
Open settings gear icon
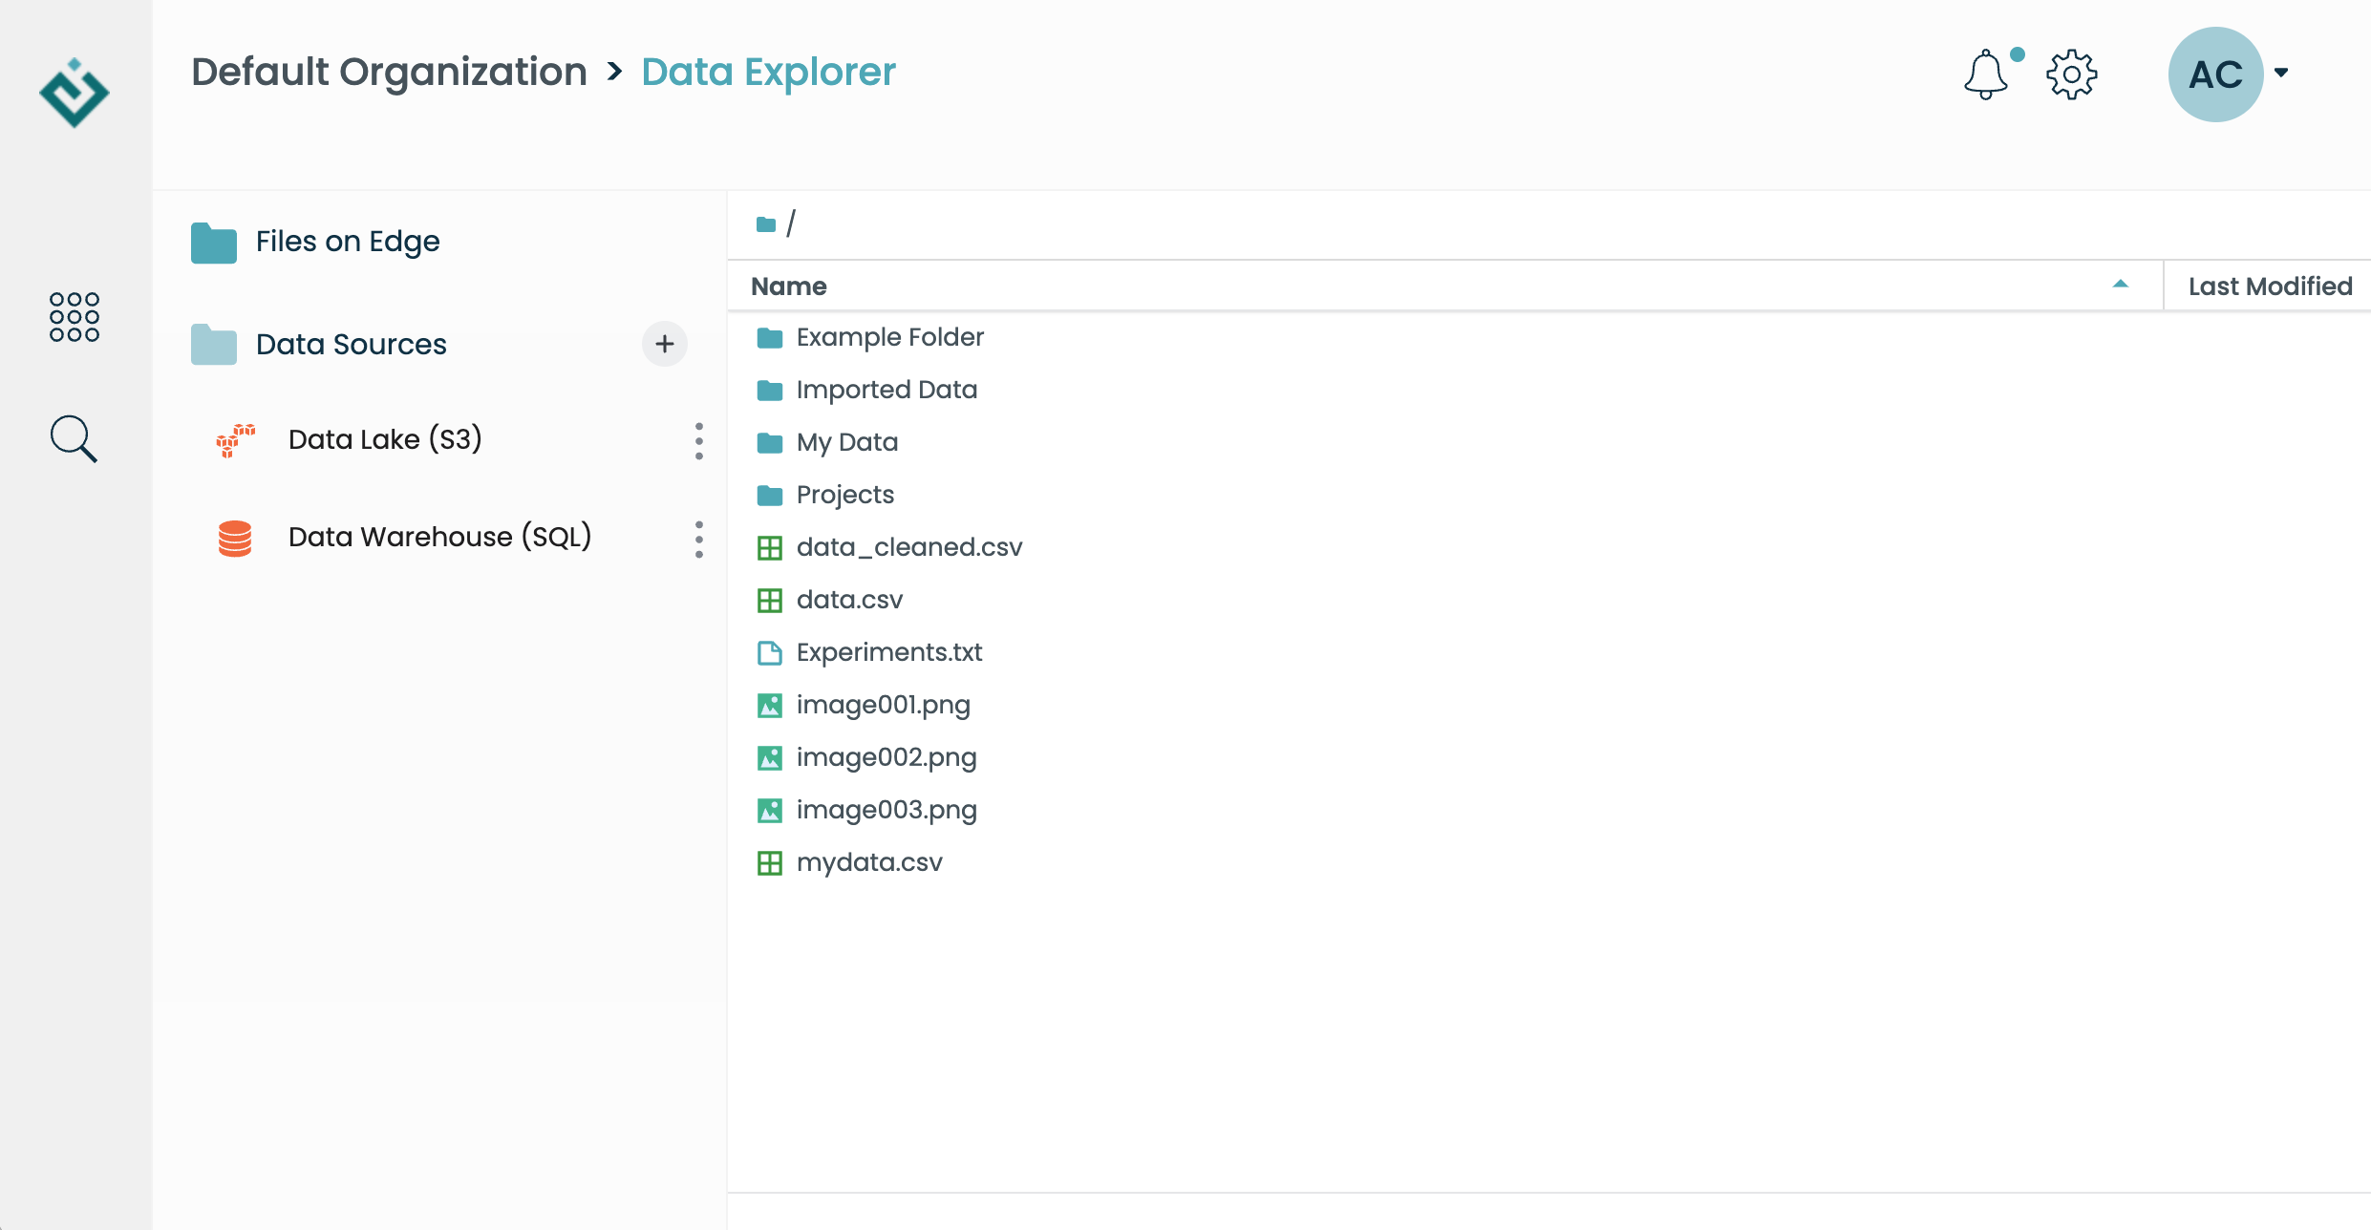point(2071,74)
